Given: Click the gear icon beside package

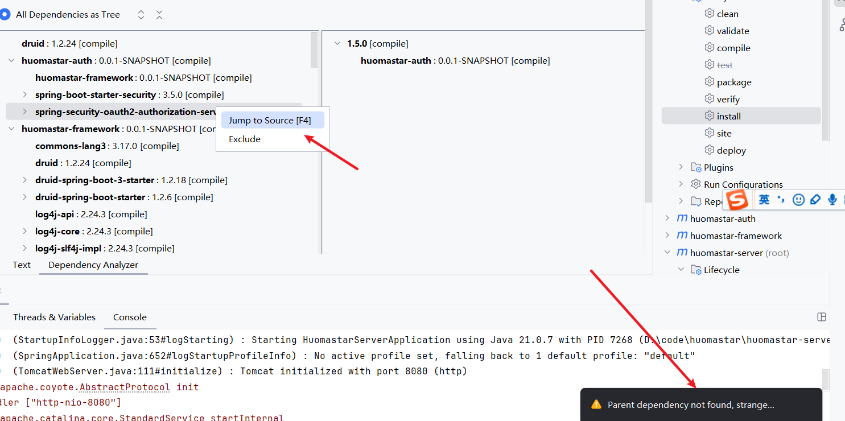Looking at the screenshot, I should (709, 81).
